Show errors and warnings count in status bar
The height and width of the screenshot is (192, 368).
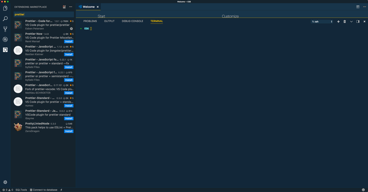coord(8,190)
